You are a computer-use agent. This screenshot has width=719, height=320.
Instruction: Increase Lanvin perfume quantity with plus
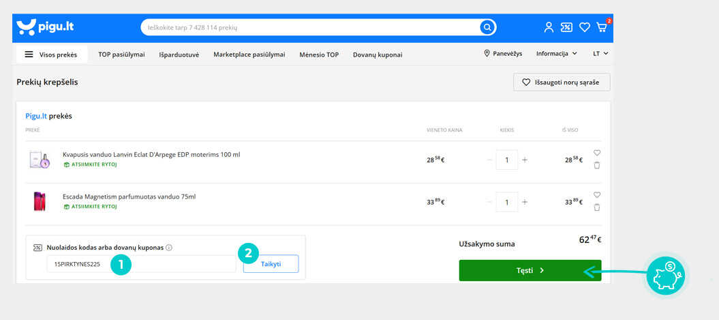(525, 160)
